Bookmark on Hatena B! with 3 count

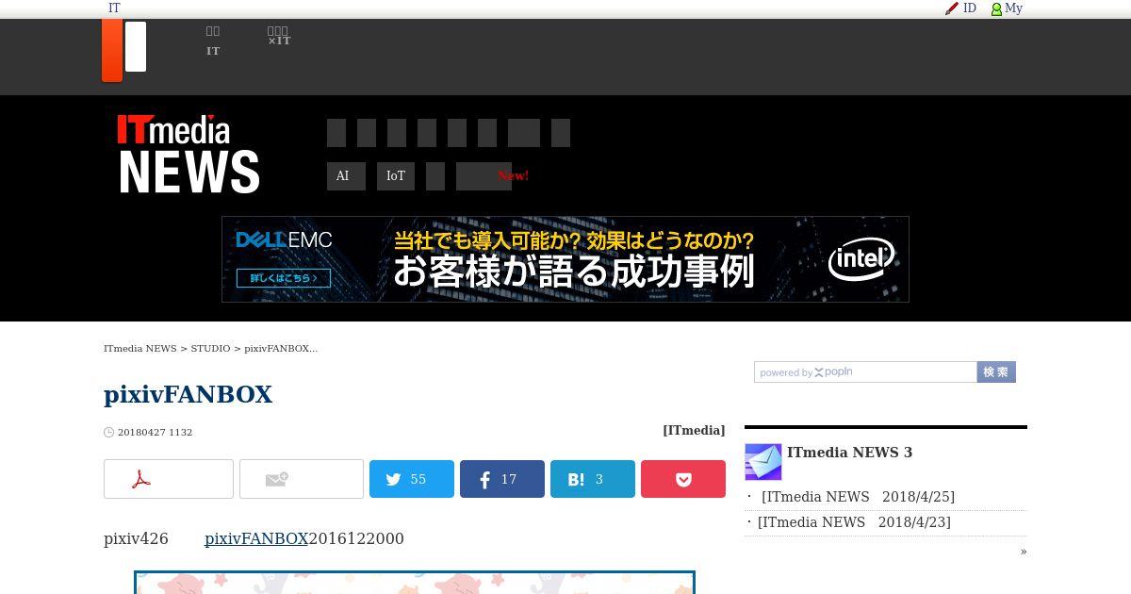(x=593, y=479)
